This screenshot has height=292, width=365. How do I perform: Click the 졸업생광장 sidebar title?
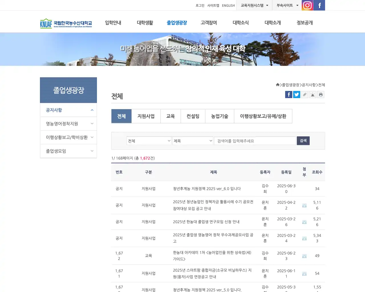click(x=68, y=90)
